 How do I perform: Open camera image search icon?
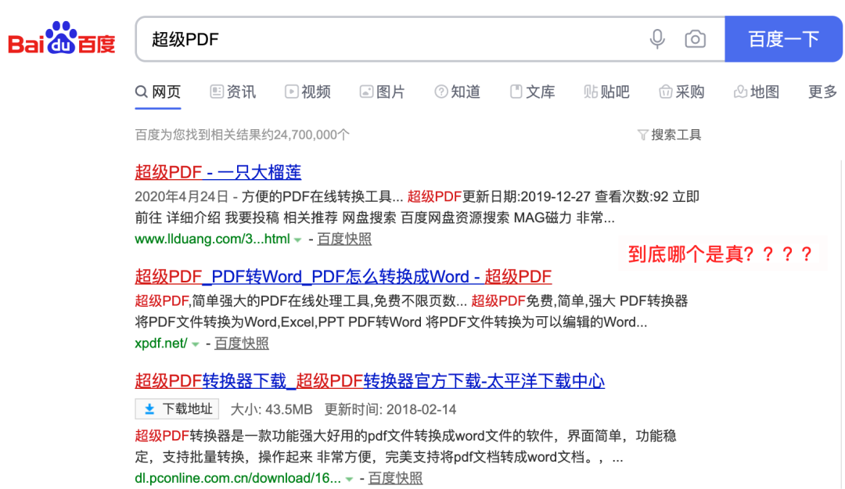[x=696, y=39]
